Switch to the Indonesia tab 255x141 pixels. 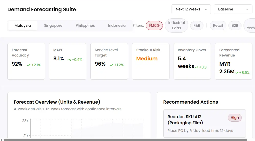(x=117, y=25)
